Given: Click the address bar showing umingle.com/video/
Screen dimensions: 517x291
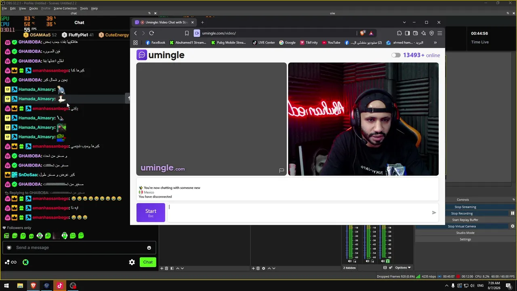Looking at the screenshot, I should click(x=275, y=33).
